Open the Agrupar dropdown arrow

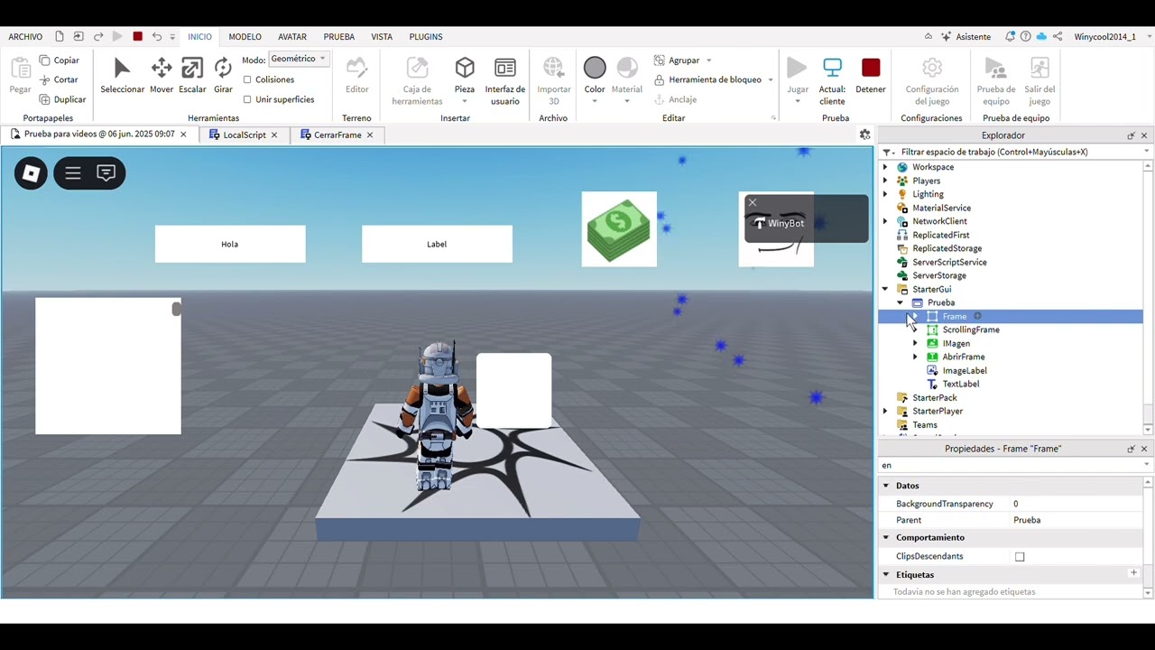pyautogui.click(x=708, y=60)
